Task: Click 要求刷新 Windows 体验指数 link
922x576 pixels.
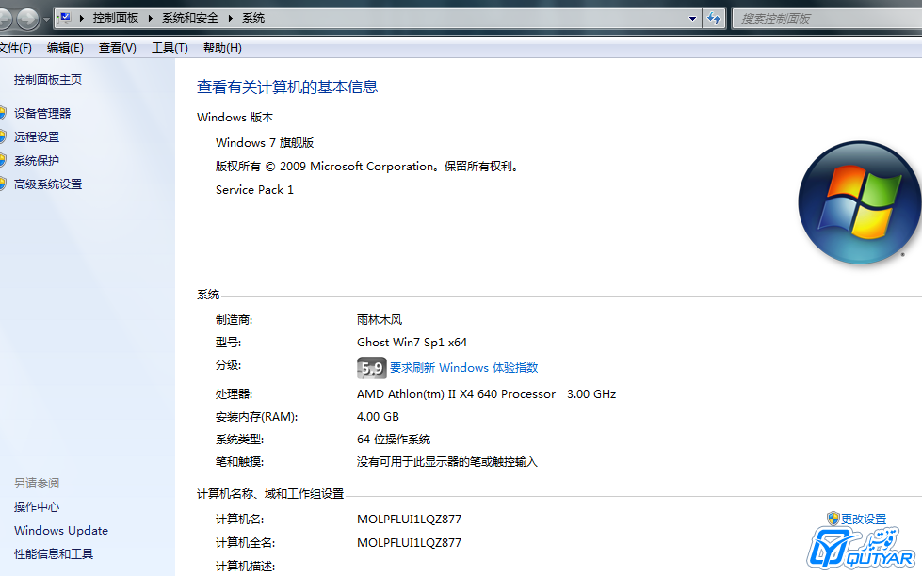Action: (464, 367)
